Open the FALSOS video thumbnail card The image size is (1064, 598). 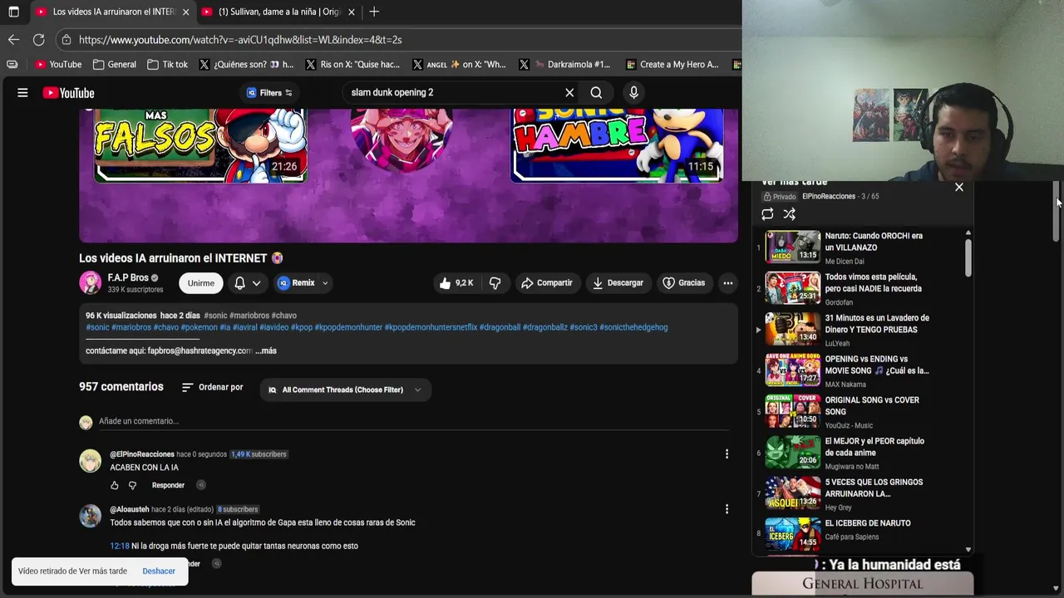[199, 145]
